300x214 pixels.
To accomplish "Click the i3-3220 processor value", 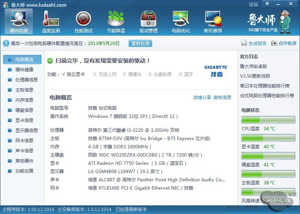I will pos(134,130).
